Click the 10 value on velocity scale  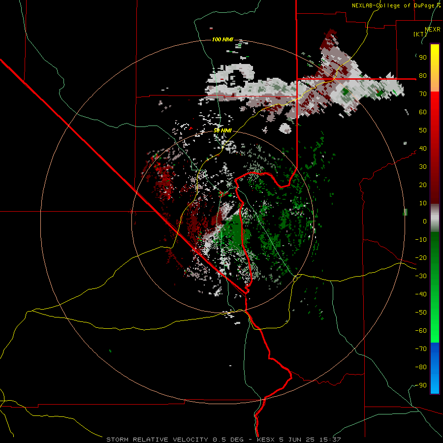423,203
